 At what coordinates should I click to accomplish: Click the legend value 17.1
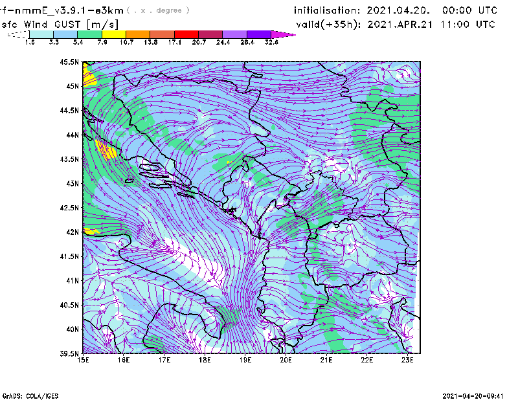(x=175, y=42)
